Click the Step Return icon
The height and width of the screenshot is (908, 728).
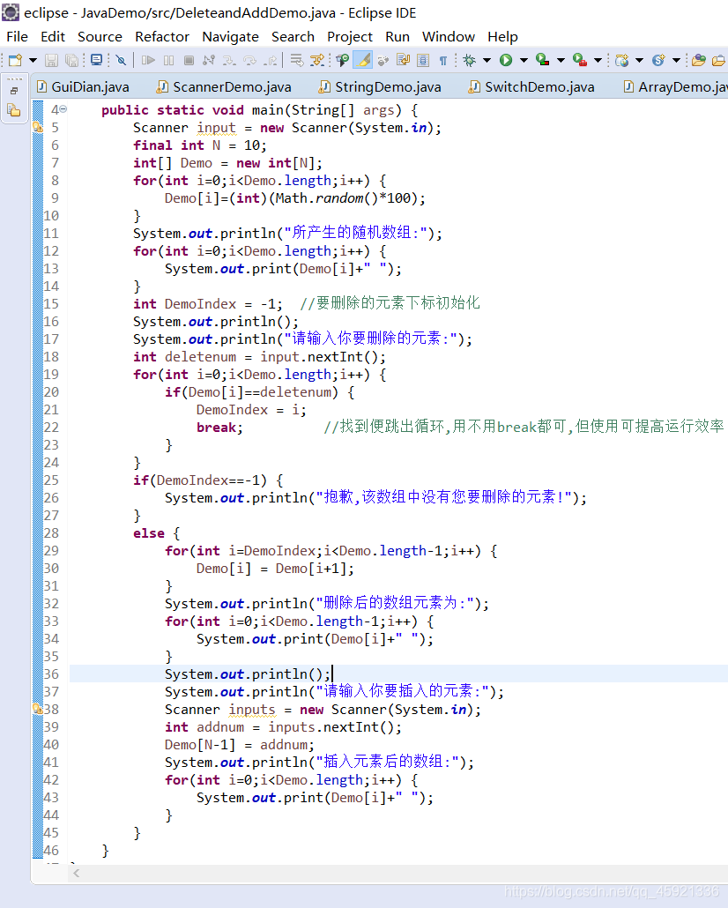271,60
